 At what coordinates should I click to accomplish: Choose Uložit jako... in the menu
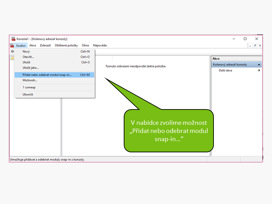click(31, 68)
